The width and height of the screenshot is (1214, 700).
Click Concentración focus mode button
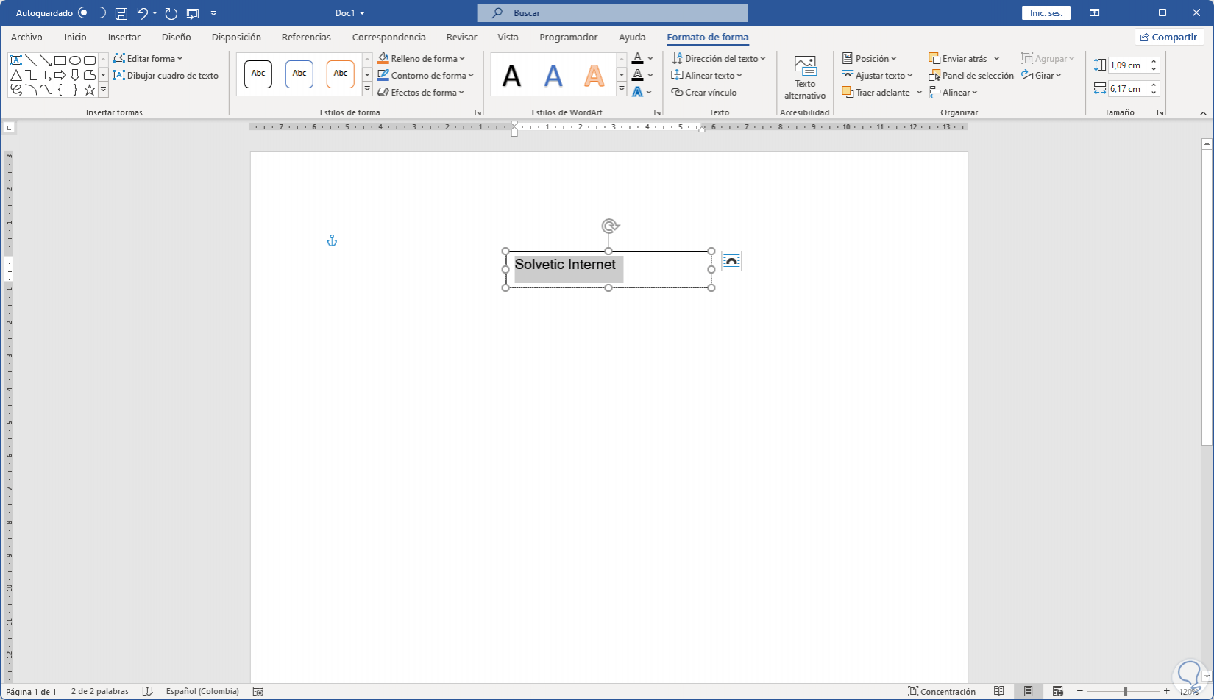pos(942,691)
